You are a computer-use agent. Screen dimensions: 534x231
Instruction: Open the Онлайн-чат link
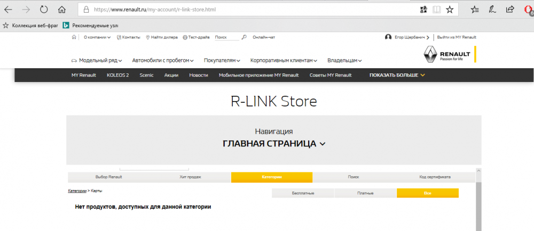(264, 37)
